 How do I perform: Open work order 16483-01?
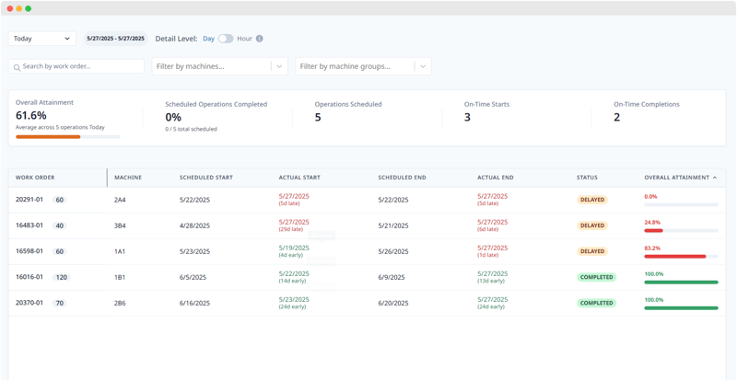[x=29, y=225]
